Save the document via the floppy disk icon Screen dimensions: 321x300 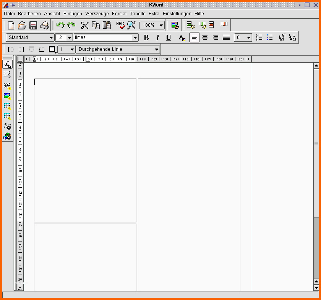click(x=33, y=25)
